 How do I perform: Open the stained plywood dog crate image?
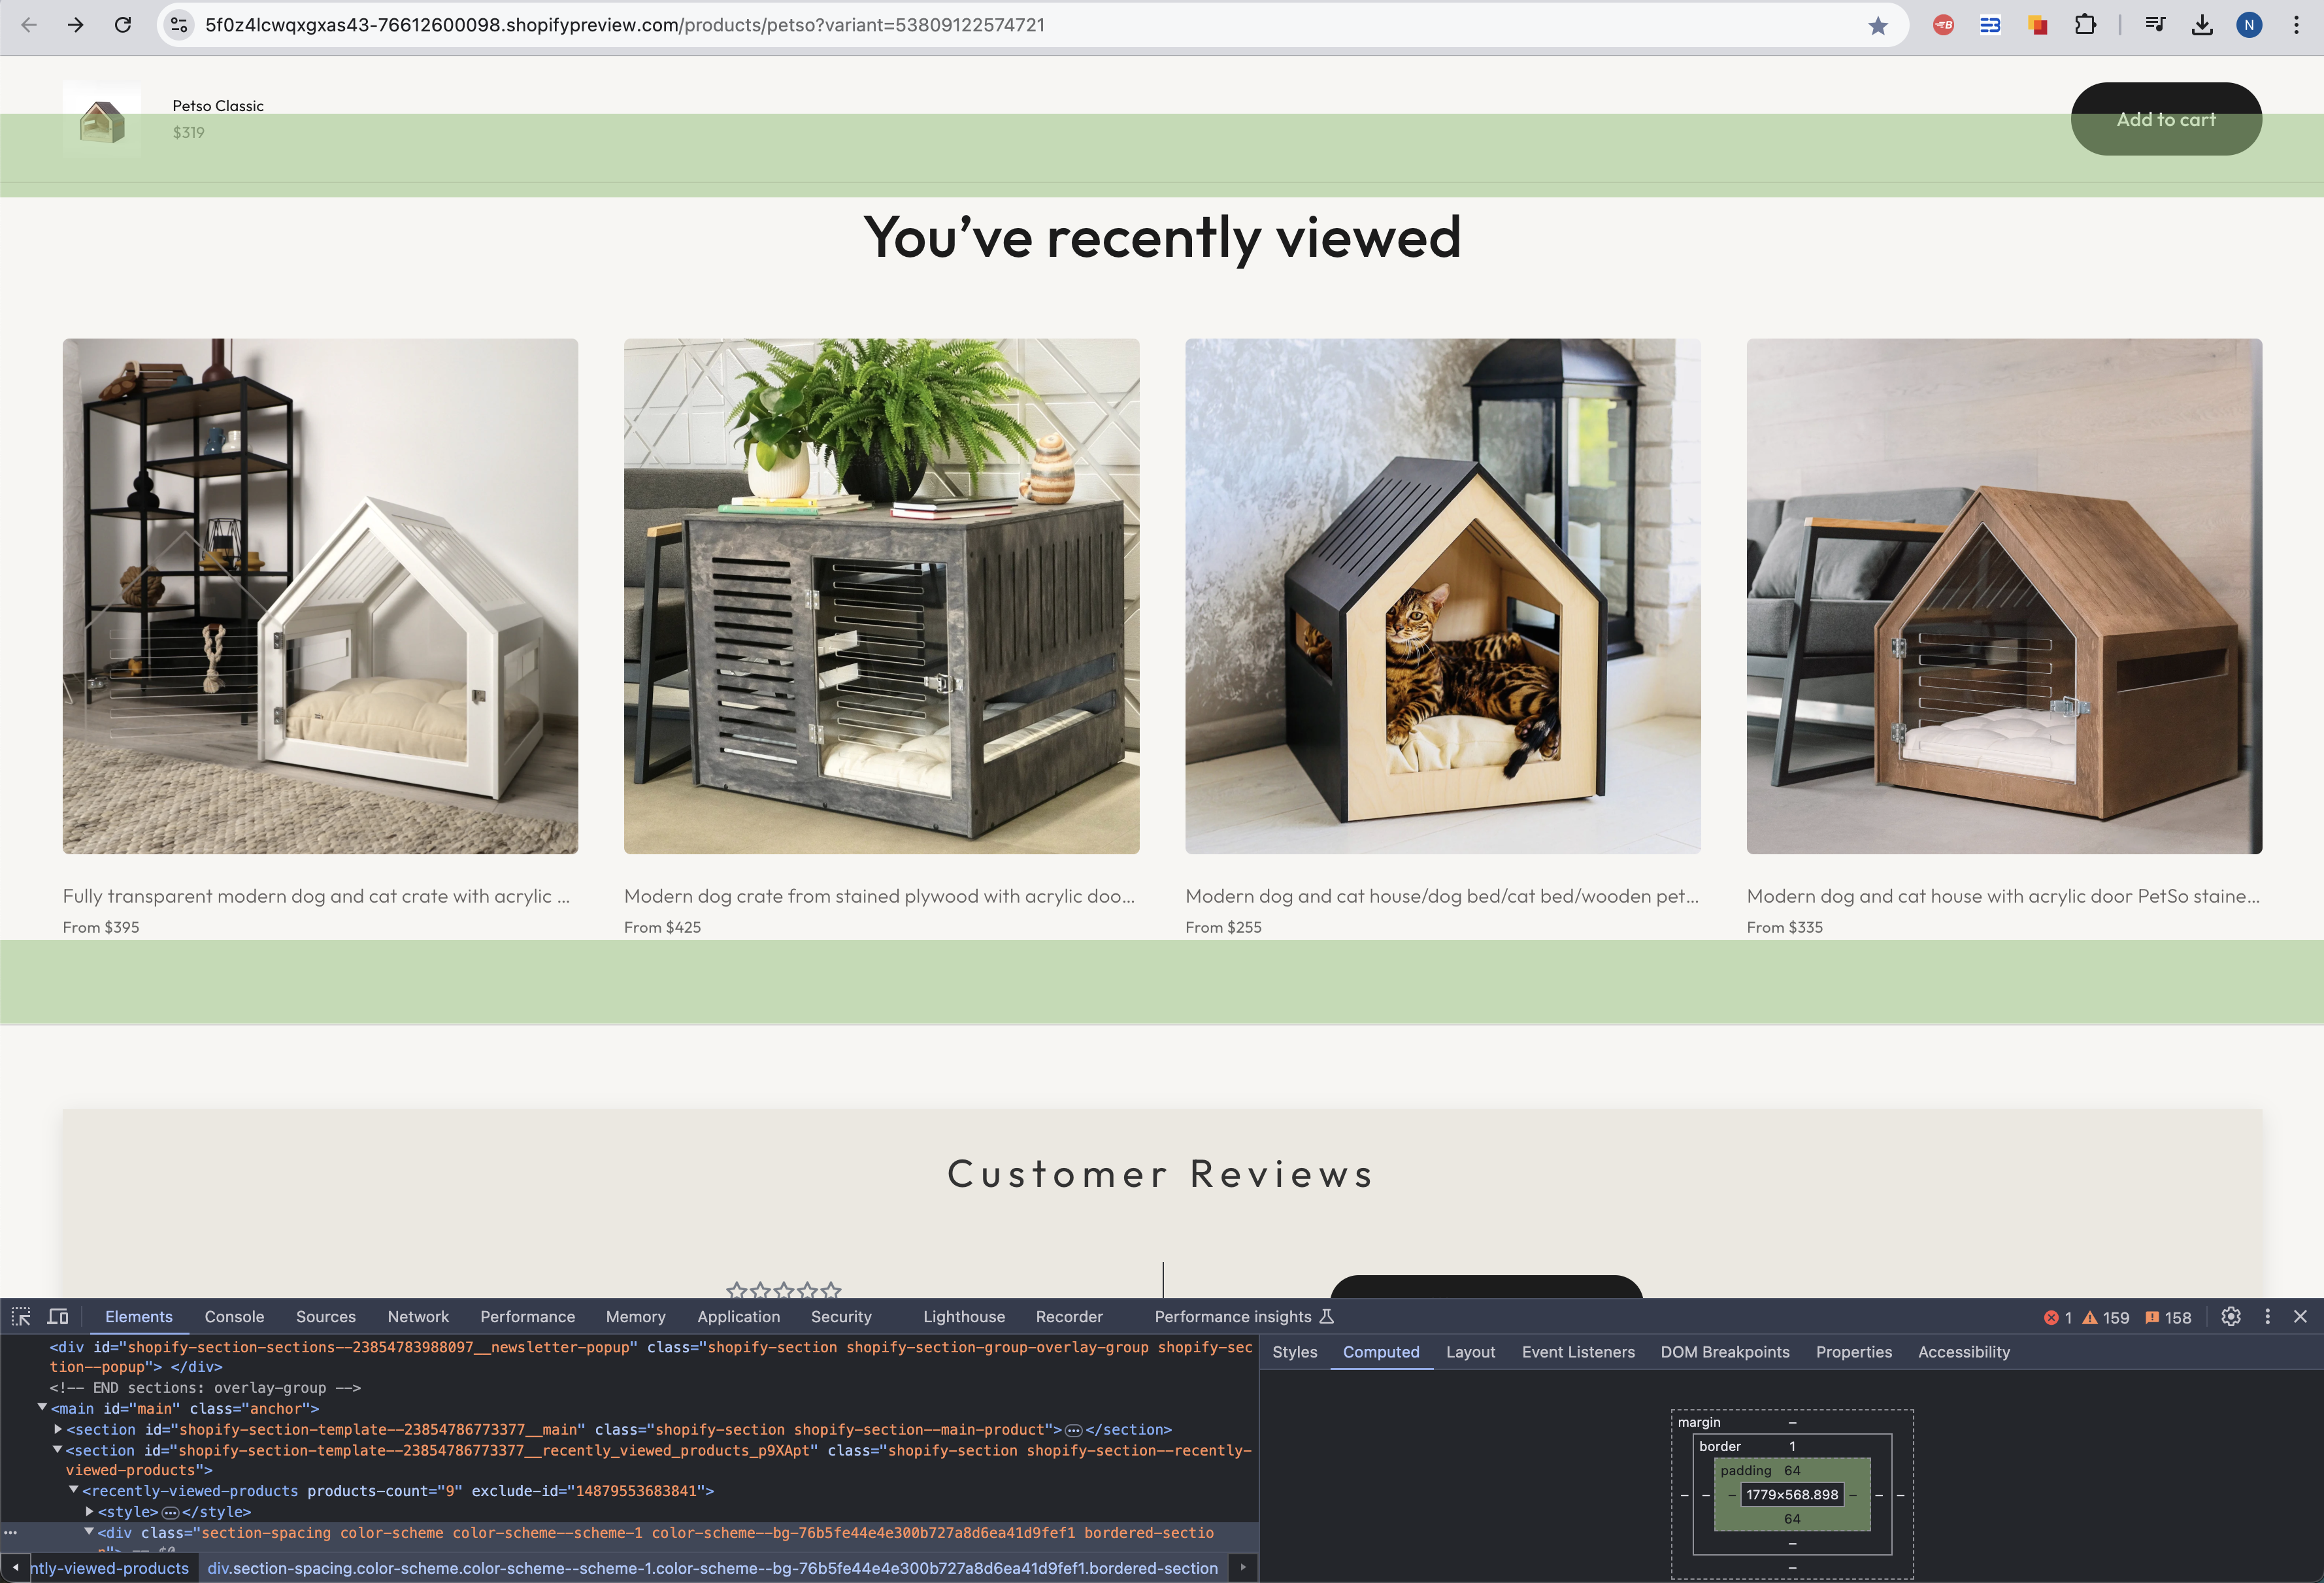pyautogui.click(x=881, y=596)
